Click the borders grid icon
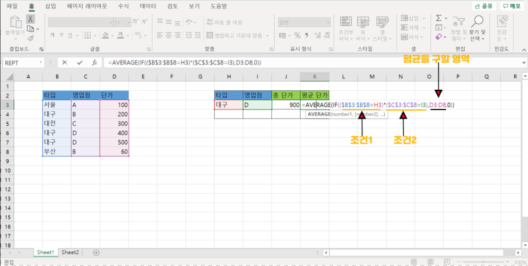The height and width of the screenshot is (266, 528). point(87,34)
